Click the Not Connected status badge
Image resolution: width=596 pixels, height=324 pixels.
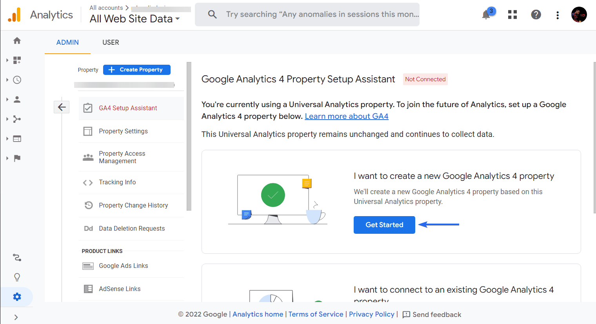pyautogui.click(x=425, y=79)
